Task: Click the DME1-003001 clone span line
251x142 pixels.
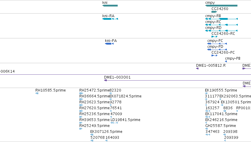Action: tap(178, 80)
